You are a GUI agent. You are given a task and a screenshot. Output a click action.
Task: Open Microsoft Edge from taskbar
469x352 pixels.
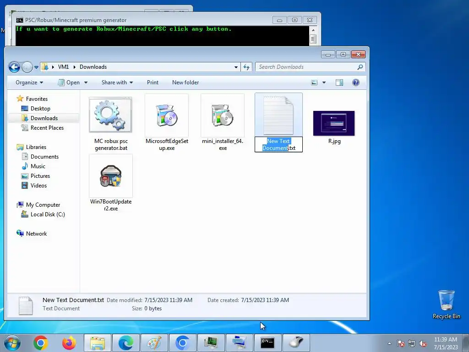[125, 343]
